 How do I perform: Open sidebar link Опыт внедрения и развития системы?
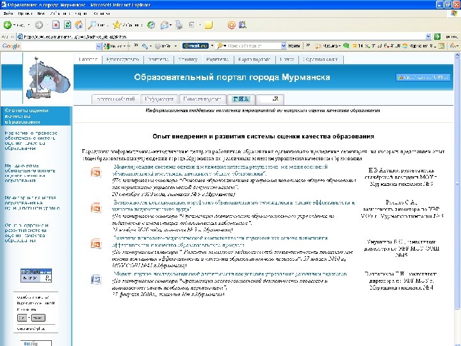[26, 233]
